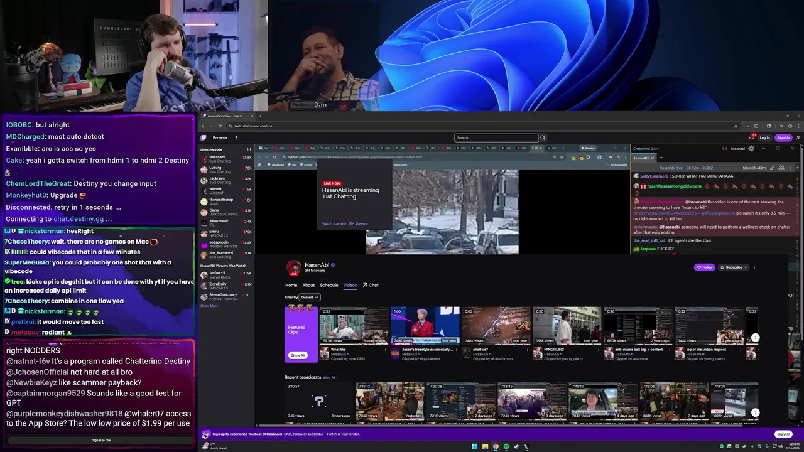Open a new browser tab
The image size is (804, 452).
pyautogui.click(x=260, y=116)
